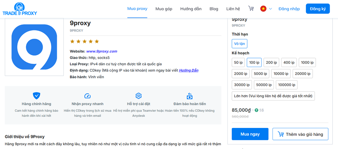Click the five-star rating
Viewport: 338px width, 149px height.
[84, 41]
